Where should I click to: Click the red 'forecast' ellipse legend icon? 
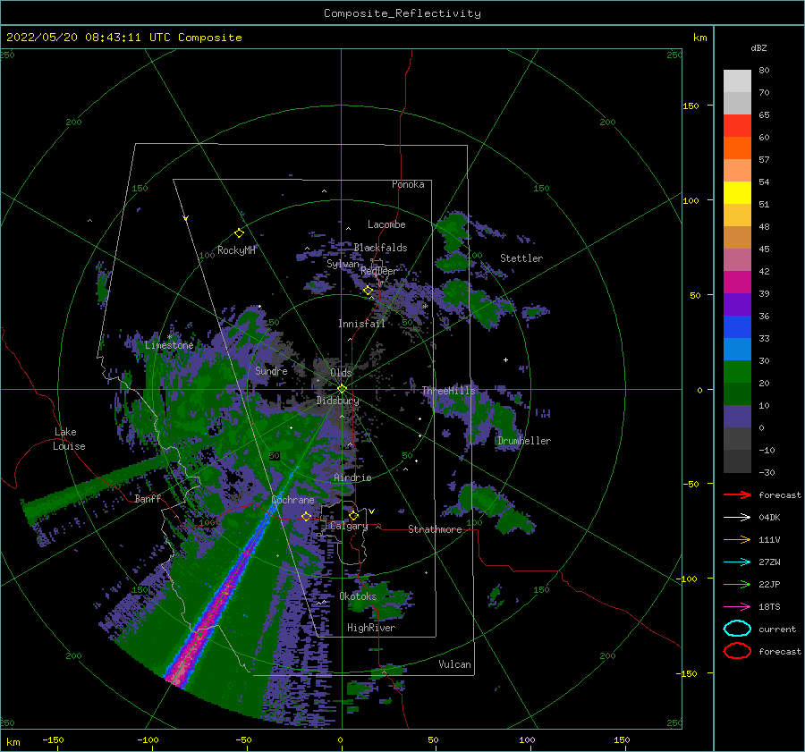[737, 651]
